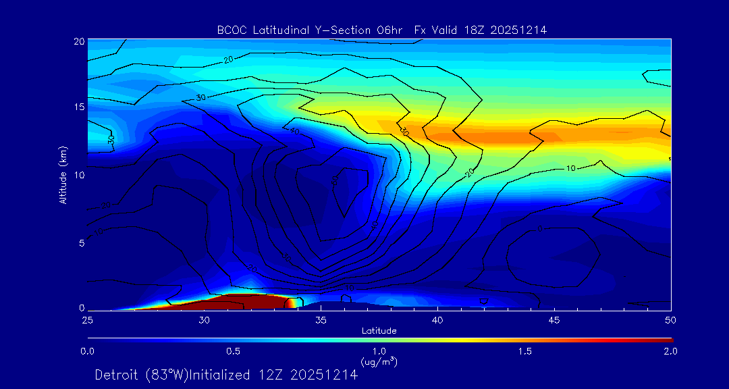Click the colorbar label "1.5"
The image size is (729, 389).
point(525,351)
